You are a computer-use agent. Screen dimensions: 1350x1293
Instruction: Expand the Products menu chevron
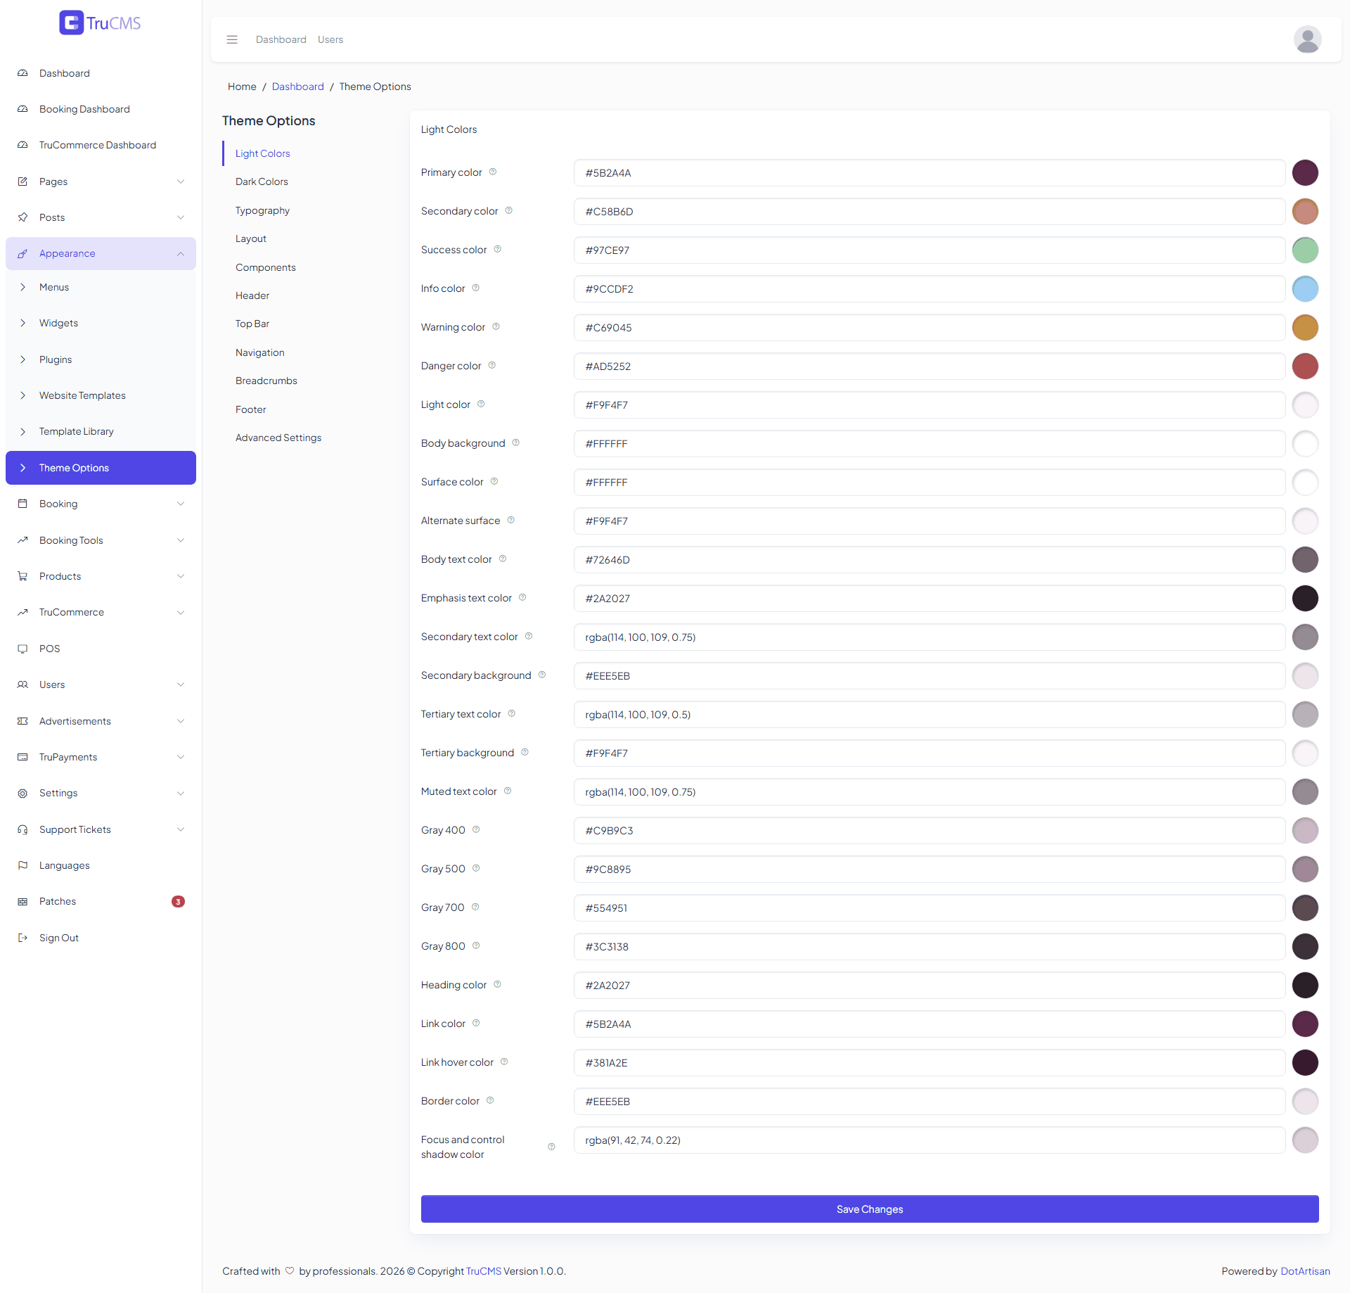[181, 576]
